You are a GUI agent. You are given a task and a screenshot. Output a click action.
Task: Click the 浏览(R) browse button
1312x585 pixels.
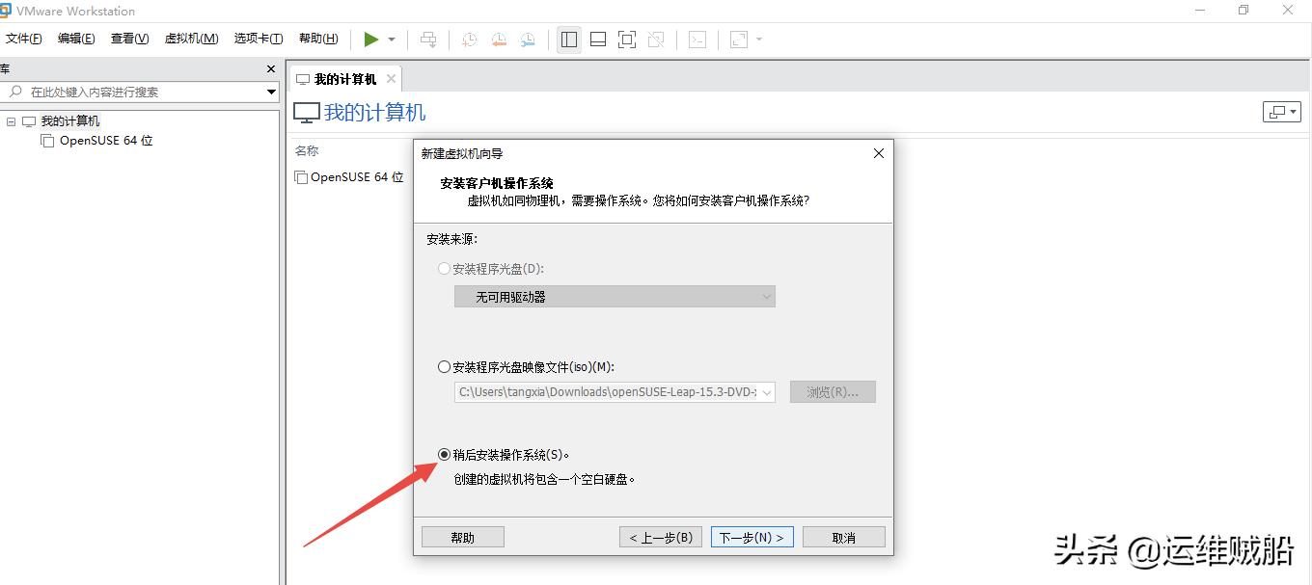tap(832, 391)
